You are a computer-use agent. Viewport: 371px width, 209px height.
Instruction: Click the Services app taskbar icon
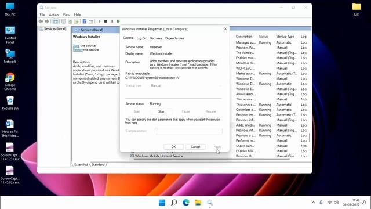click(x=210, y=203)
